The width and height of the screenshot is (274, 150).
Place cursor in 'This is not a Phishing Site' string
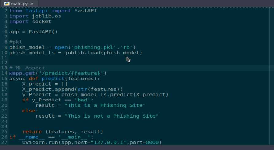113,116
